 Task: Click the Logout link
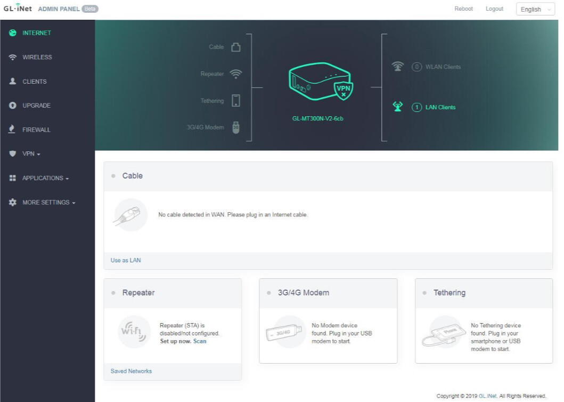pyautogui.click(x=494, y=9)
